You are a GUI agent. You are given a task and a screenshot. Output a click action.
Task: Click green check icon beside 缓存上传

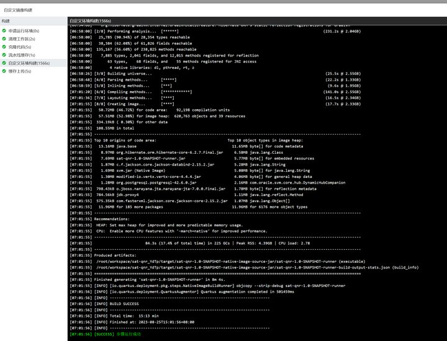click(x=4, y=71)
